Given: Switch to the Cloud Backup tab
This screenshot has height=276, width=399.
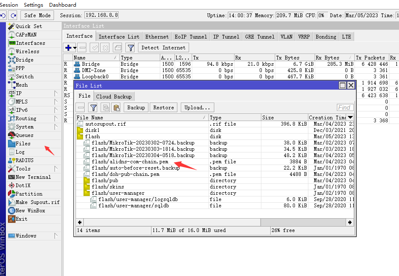Looking at the screenshot, I should pos(114,96).
